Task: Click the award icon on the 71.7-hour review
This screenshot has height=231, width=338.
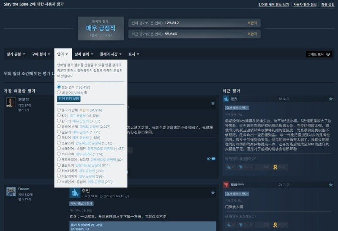Action: click(275, 225)
